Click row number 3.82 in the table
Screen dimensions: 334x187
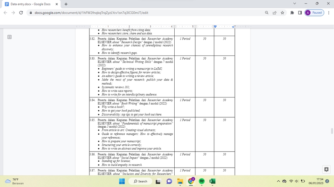tap(92, 39)
